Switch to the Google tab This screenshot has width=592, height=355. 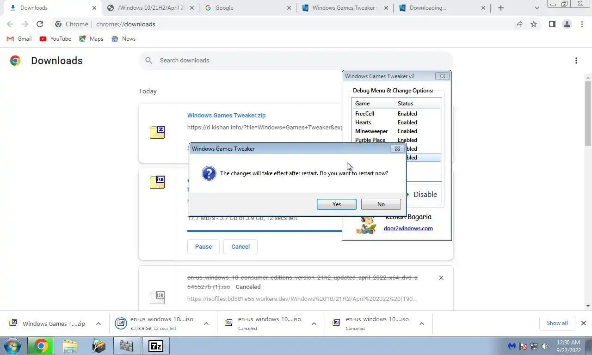248,8
